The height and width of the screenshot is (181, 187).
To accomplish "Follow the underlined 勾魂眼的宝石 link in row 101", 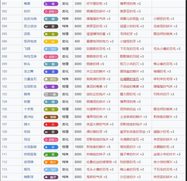I will [129, 79].
